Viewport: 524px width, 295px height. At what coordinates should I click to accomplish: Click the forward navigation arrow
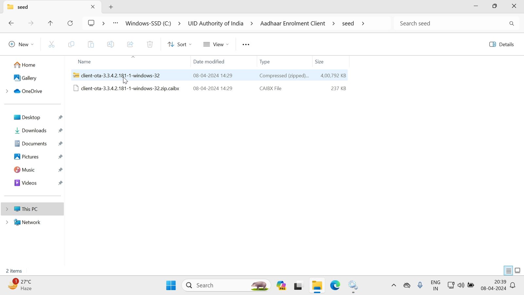pos(31,23)
